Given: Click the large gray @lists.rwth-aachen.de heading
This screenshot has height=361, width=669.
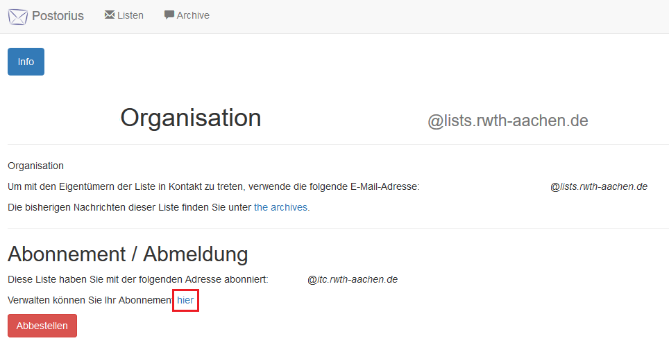Looking at the screenshot, I should click(507, 121).
